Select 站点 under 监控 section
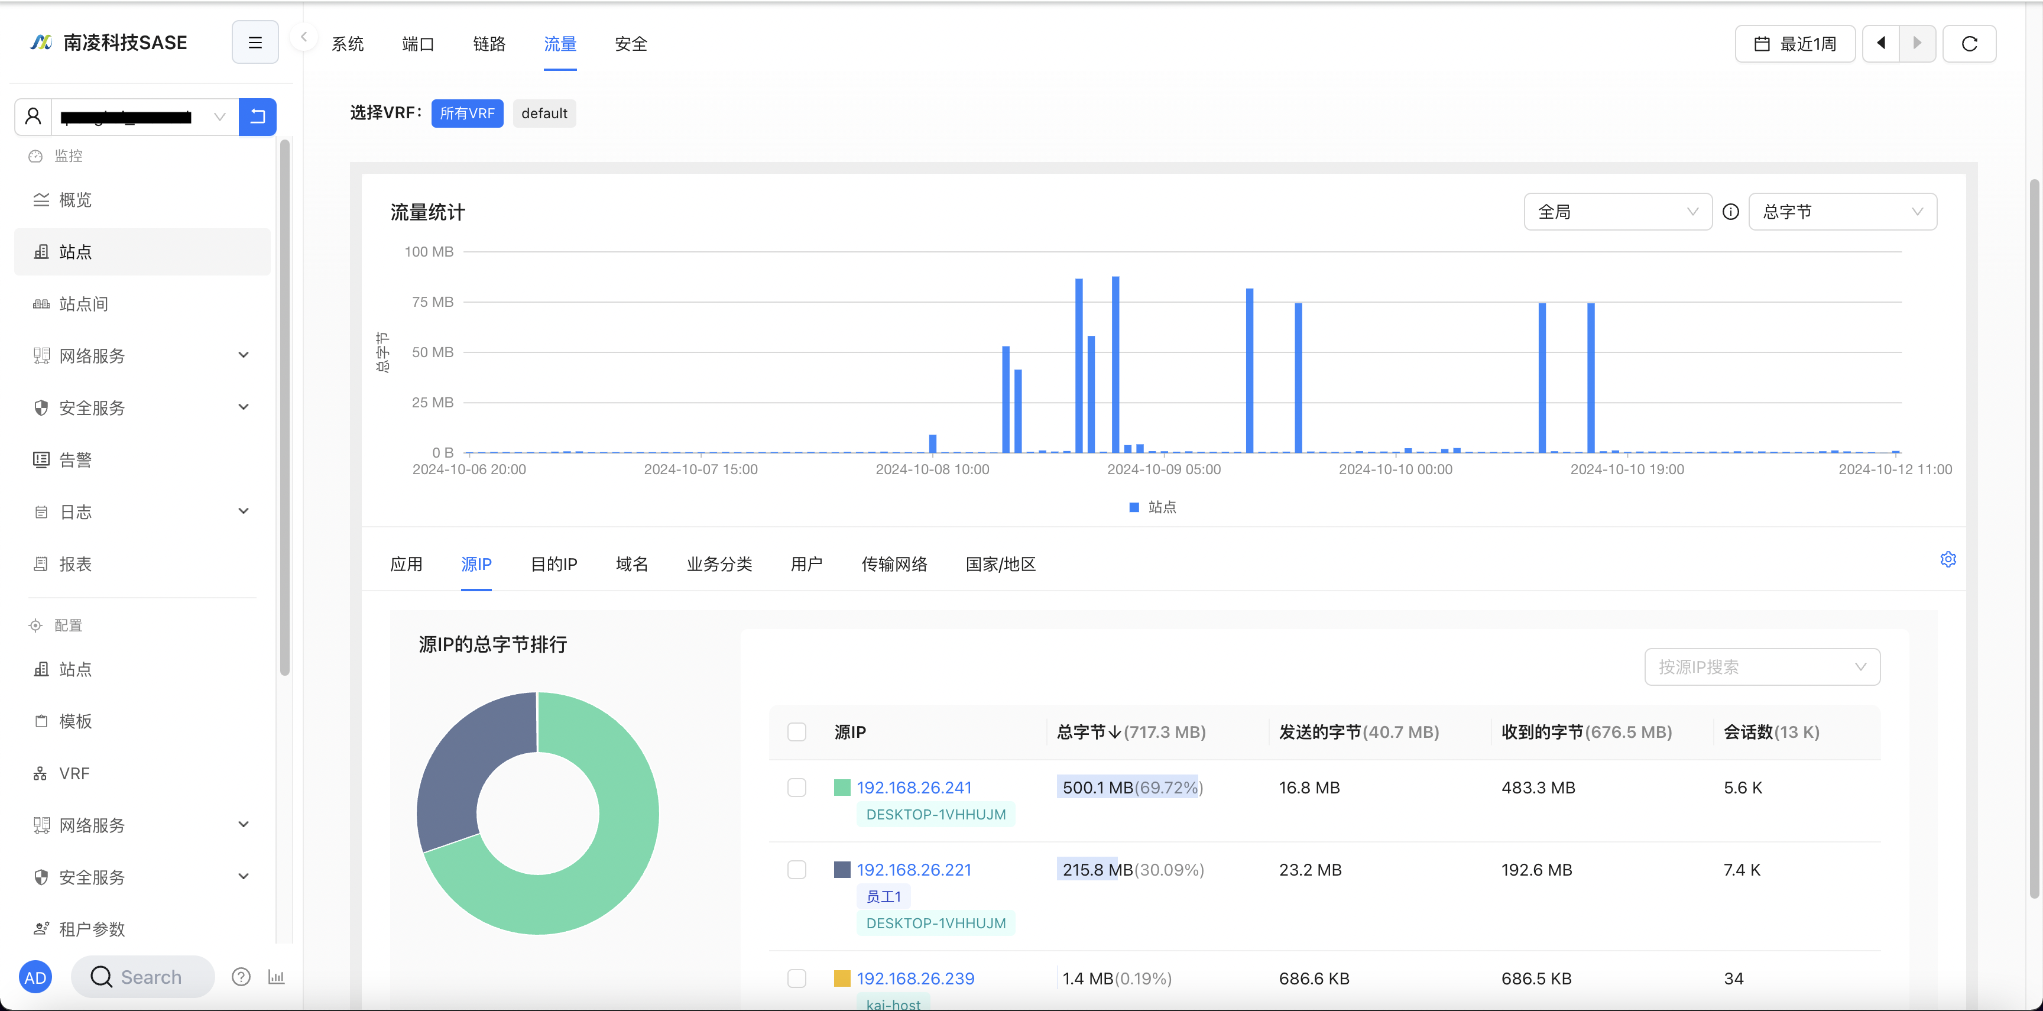Viewport: 2043px width, 1011px height. pyautogui.click(x=142, y=252)
